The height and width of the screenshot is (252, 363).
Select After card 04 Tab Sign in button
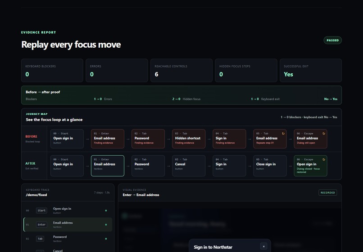point(229,166)
